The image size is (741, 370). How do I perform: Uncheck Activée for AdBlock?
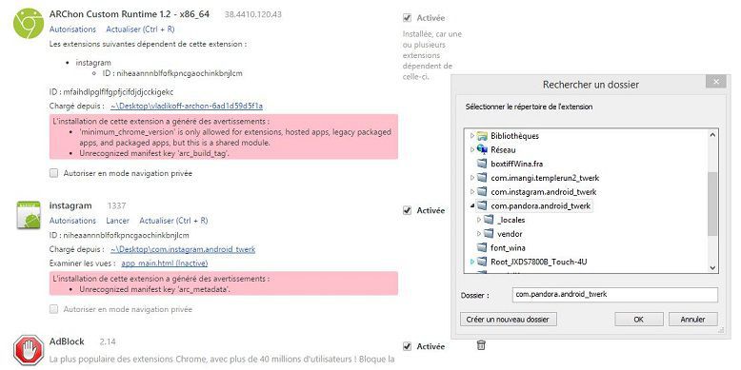click(x=407, y=346)
